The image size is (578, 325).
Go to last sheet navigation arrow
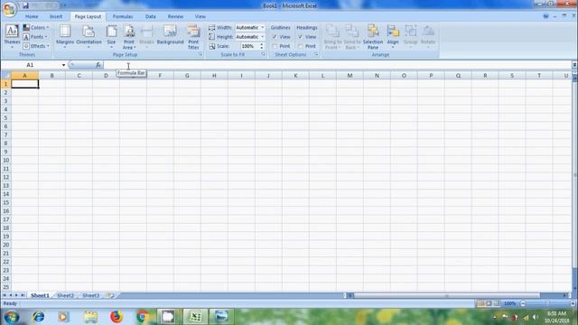tap(23, 295)
